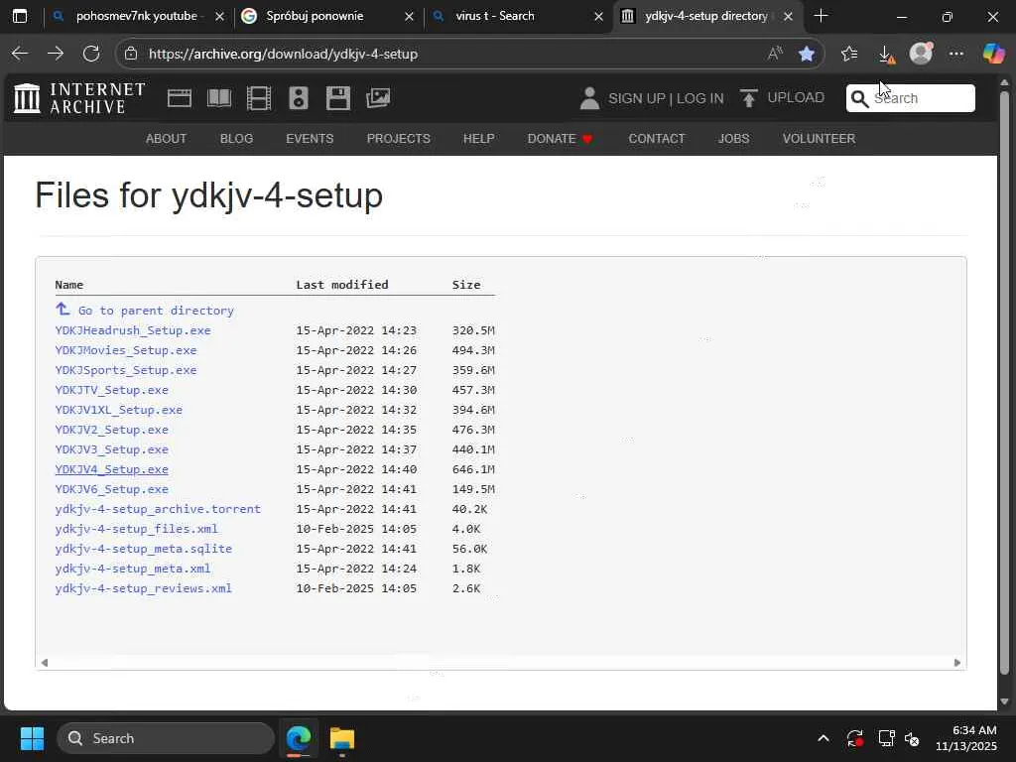The height and width of the screenshot is (762, 1016).
Task: View site information lock icon
Action: [131, 54]
